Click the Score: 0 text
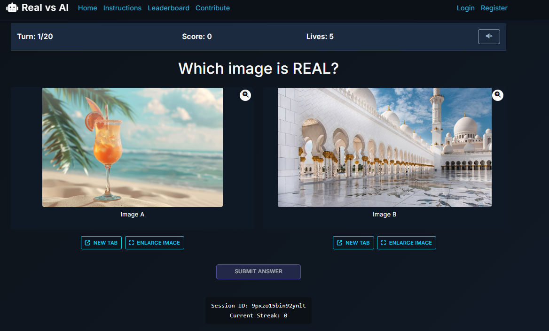The image size is (549, 331). click(197, 37)
